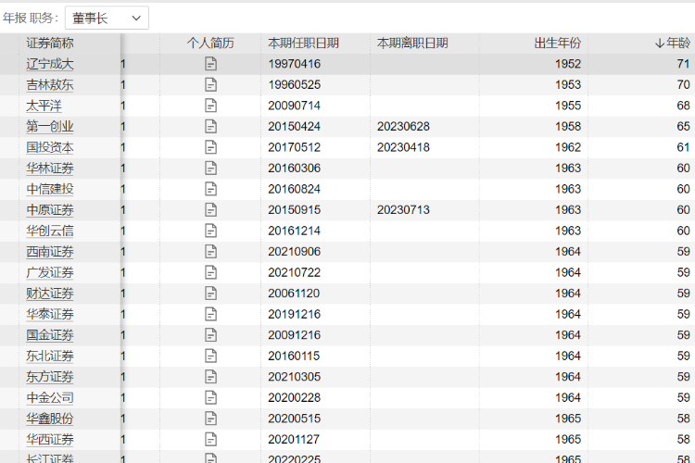Select birth year cell 1962

point(568,147)
